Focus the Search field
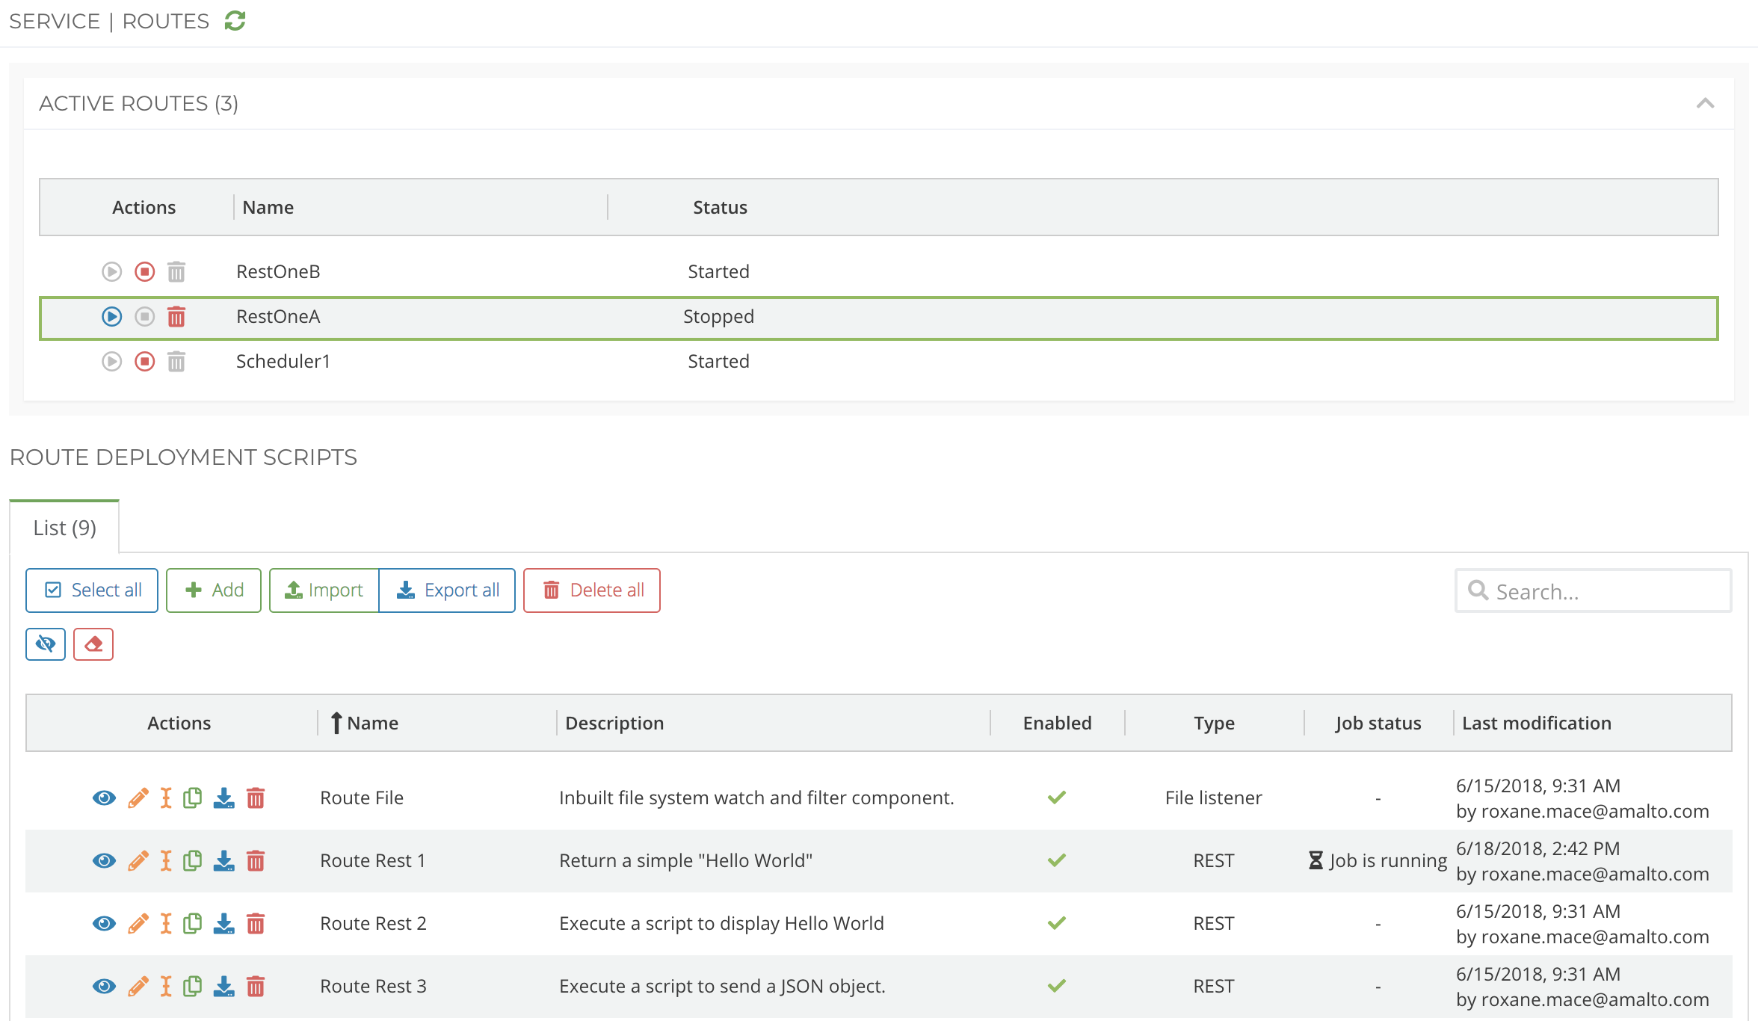1758x1021 pixels. click(1594, 591)
